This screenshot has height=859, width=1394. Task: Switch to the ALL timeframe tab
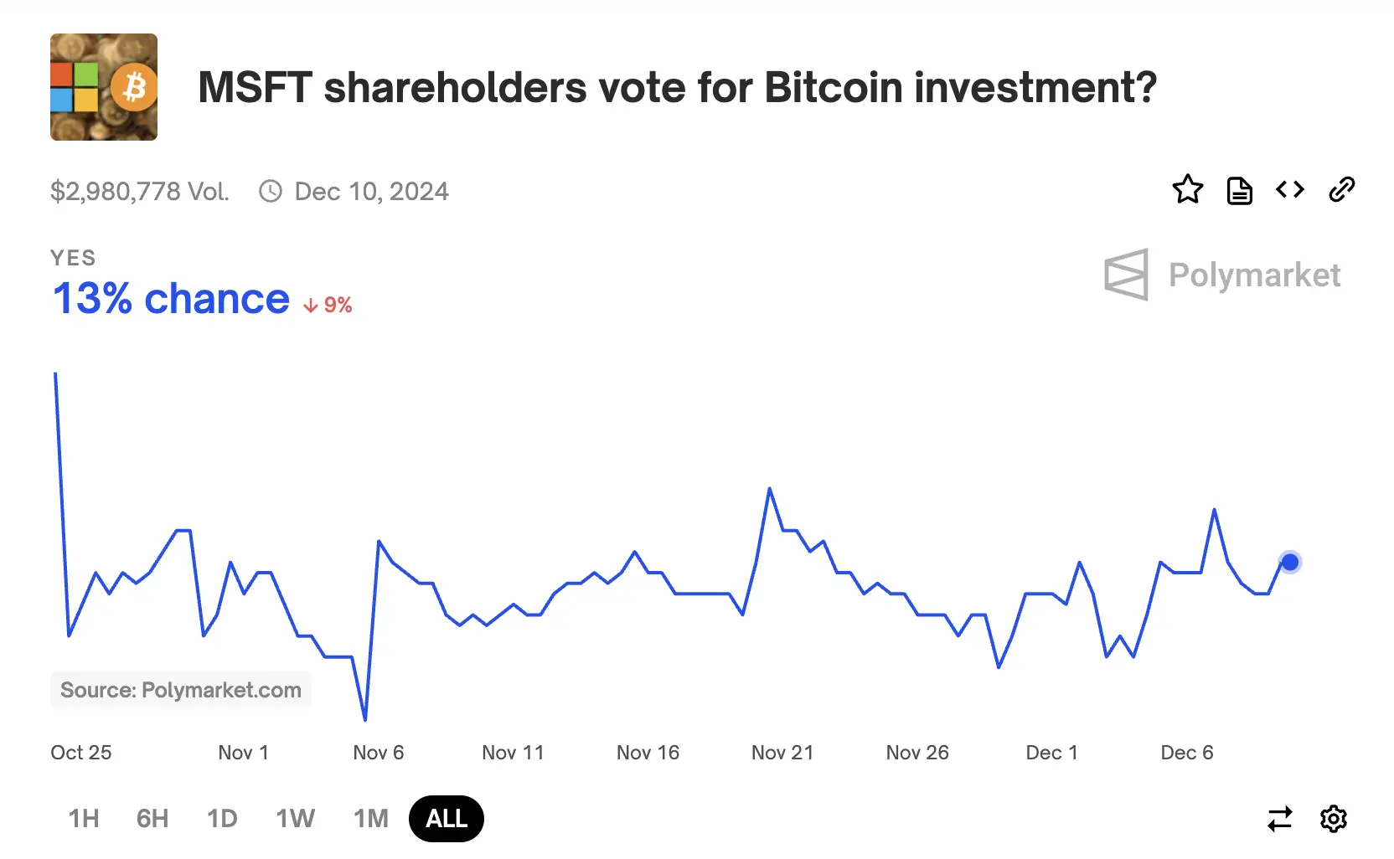coord(446,819)
